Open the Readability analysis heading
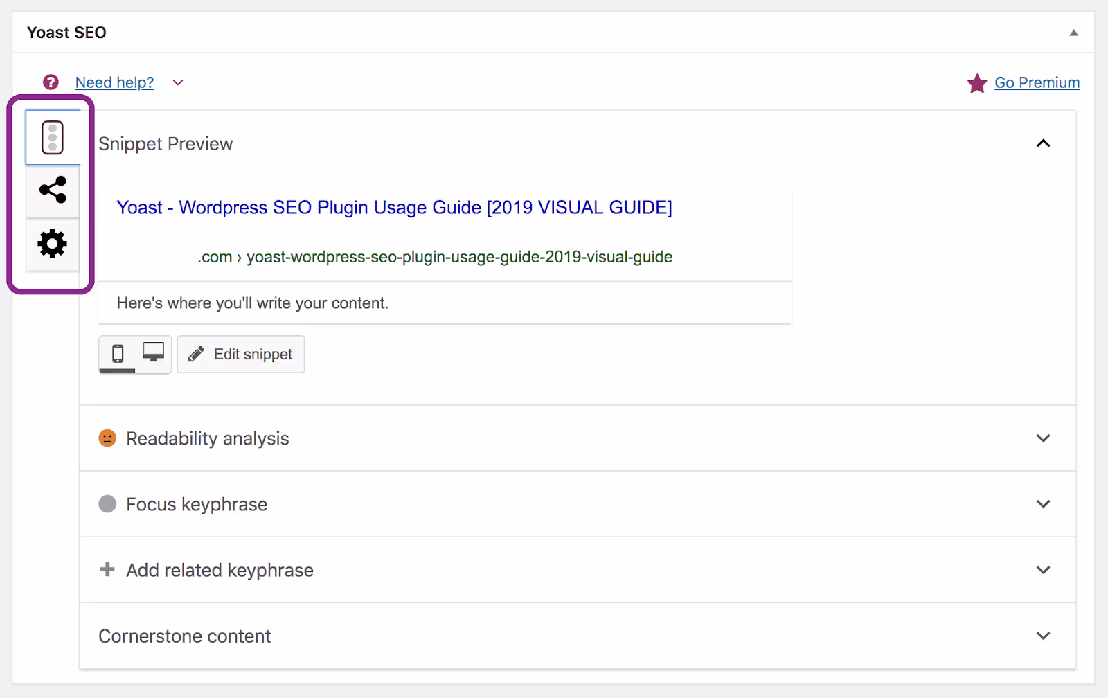1108x698 pixels. click(x=207, y=438)
